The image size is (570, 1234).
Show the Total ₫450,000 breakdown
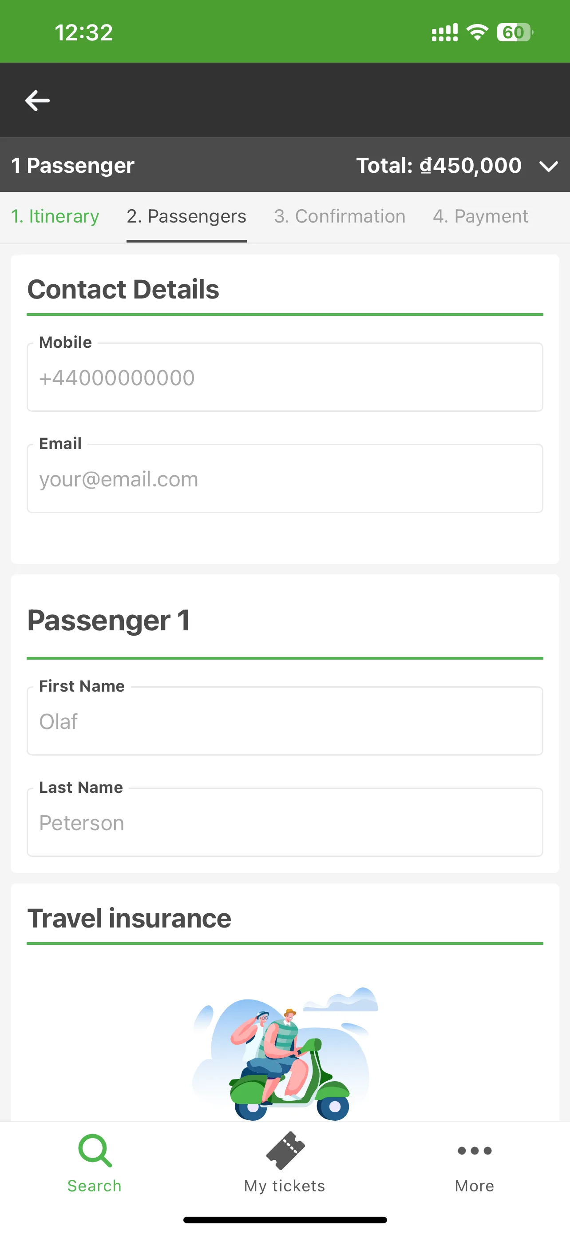pyautogui.click(x=439, y=165)
